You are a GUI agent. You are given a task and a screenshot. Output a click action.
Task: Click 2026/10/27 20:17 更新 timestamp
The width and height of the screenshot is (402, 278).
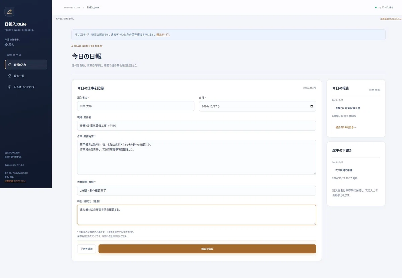(345, 178)
